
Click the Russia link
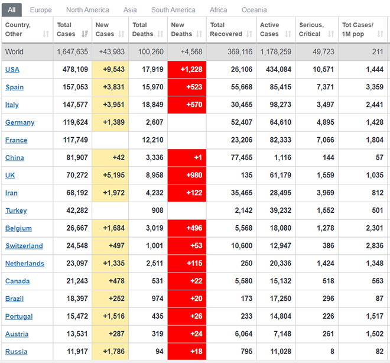coord(16,352)
